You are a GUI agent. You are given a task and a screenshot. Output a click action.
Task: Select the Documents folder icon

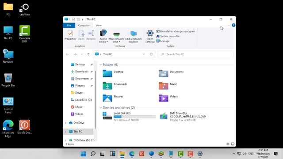coord(164,73)
